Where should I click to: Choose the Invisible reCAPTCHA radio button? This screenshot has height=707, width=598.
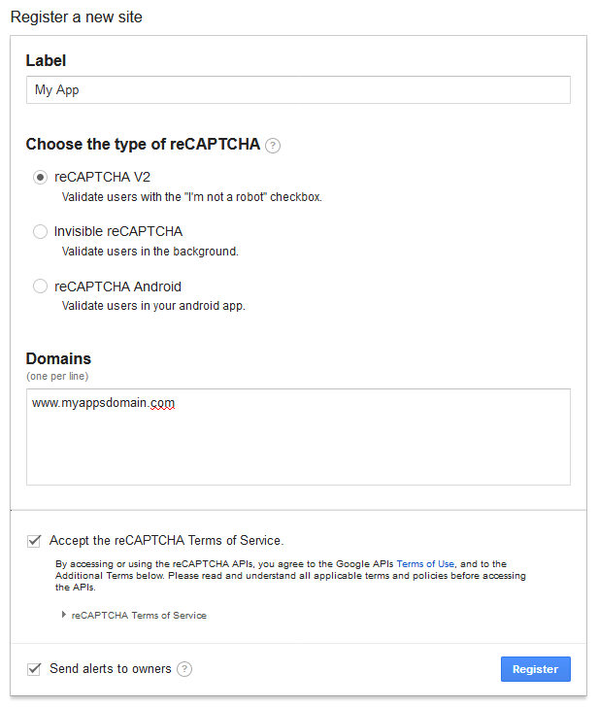click(40, 231)
